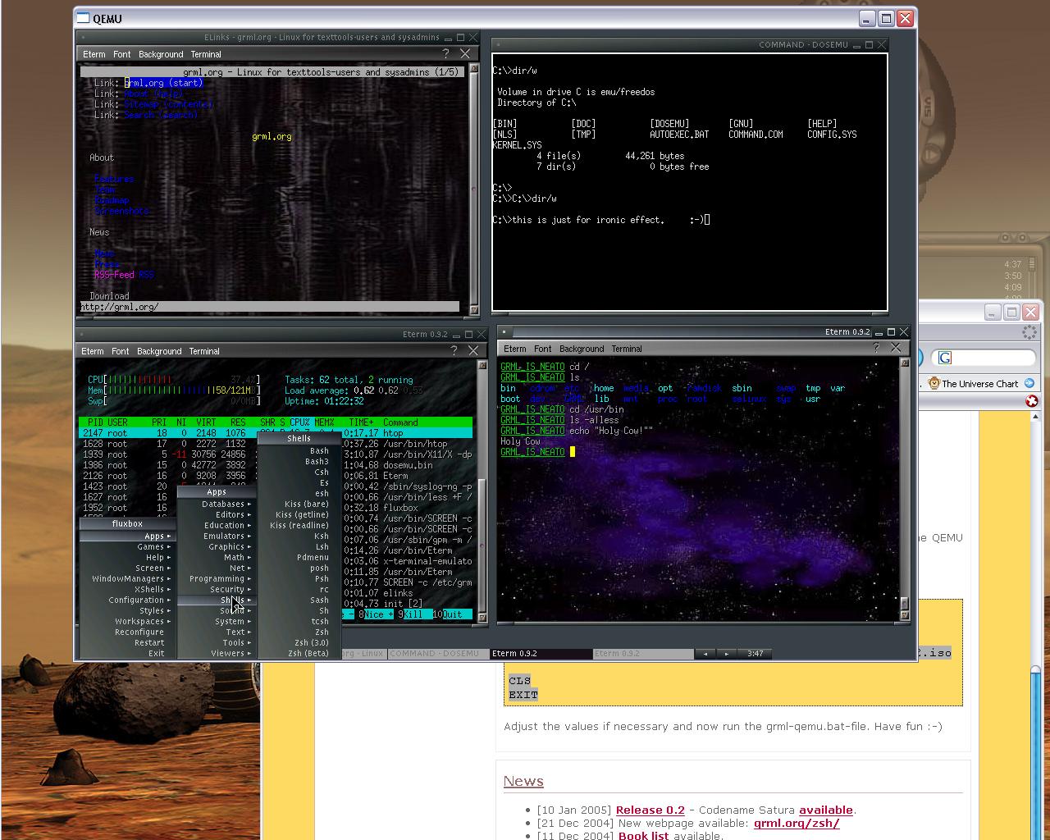The image size is (1050, 840).
Task: Follow the Screenshots link in ELinks
Action: point(121,211)
